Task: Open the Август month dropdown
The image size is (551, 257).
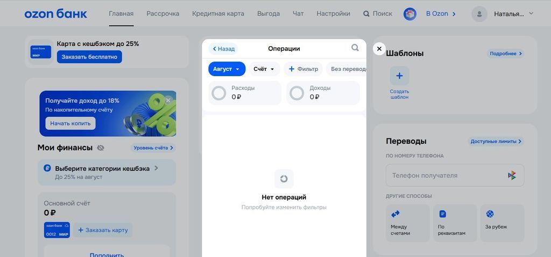Action: click(227, 69)
